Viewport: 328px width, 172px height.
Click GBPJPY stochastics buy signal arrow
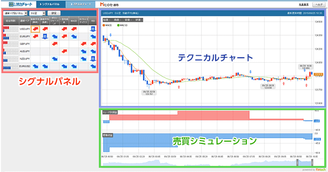coord(83,44)
